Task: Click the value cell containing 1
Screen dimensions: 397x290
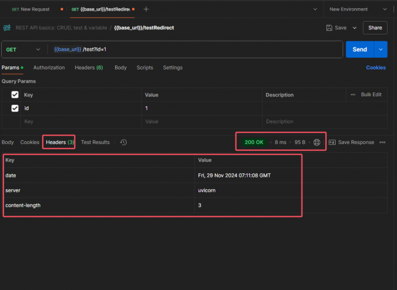Action: (202, 109)
